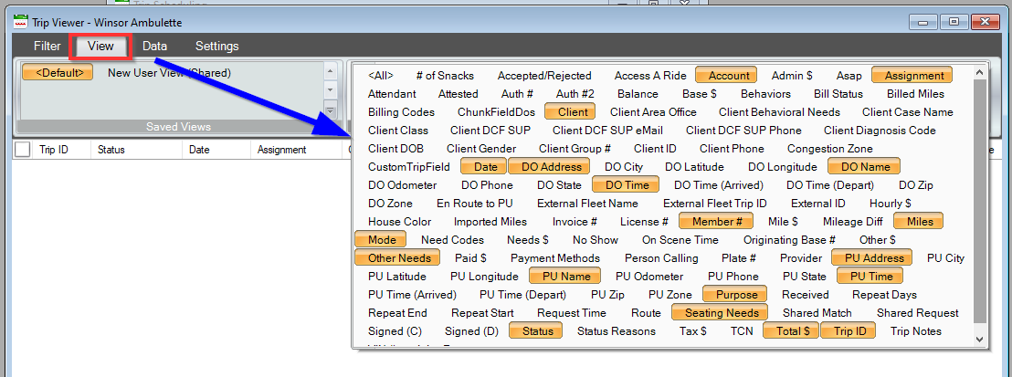
Task: Enable the PU Zone field
Action: click(669, 294)
